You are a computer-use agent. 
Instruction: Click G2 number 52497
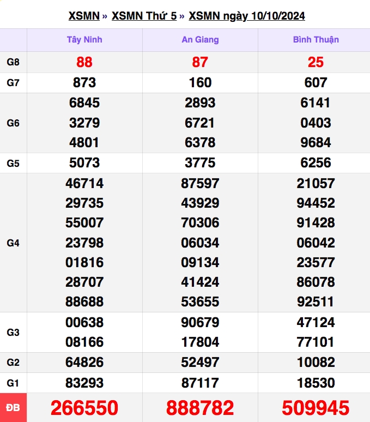pyautogui.click(x=200, y=362)
